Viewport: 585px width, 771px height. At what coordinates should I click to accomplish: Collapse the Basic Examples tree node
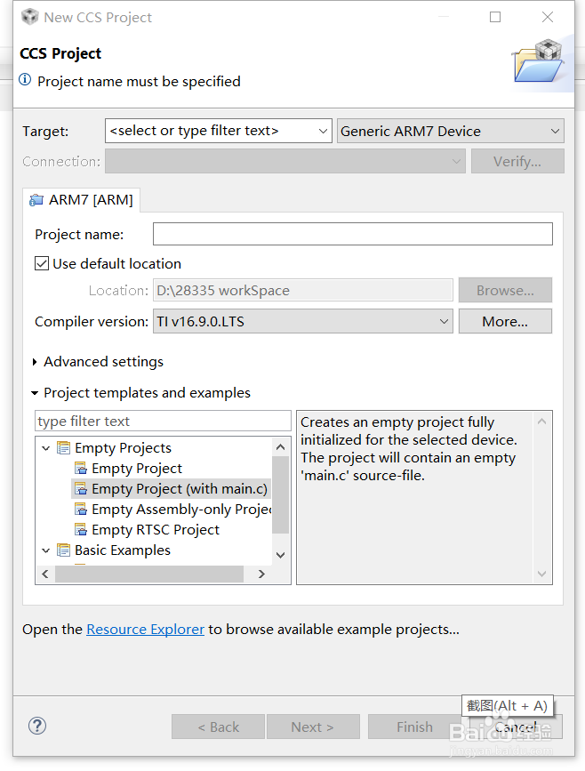(x=46, y=550)
